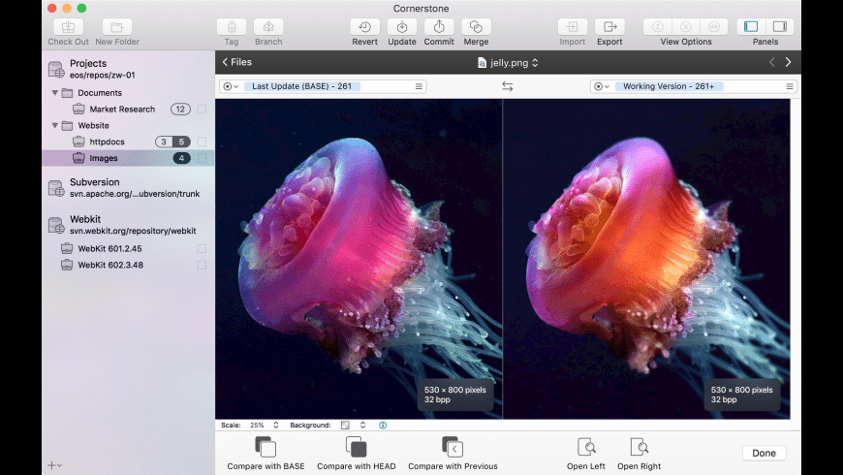Click Market Research badge 12
The width and height of the screenshot is (843, 475).
click(x=180, y=110)
